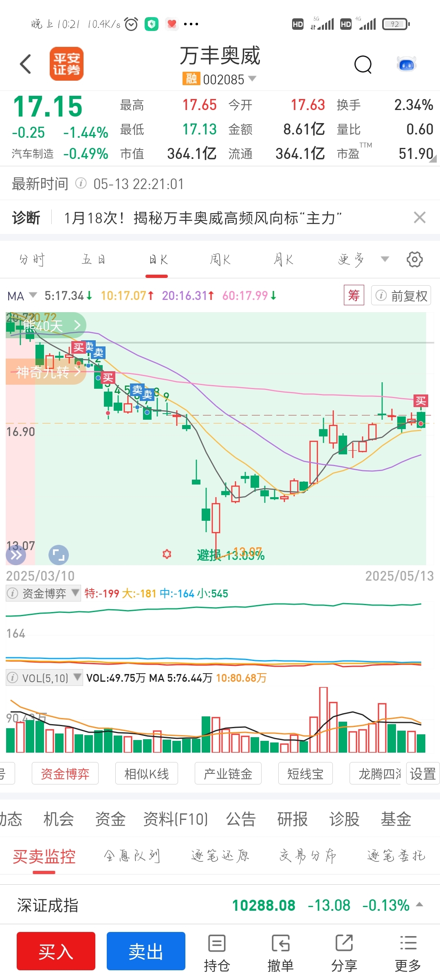440x978 pixels.
Task: Open the 基金 section tab
Action: click(x=396, y=819)
